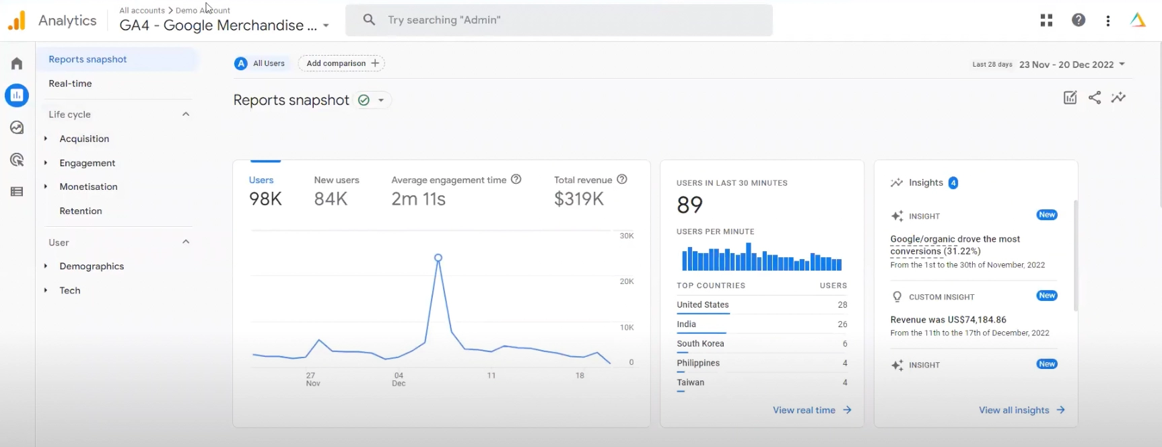Click View real time link

(812, 410)
